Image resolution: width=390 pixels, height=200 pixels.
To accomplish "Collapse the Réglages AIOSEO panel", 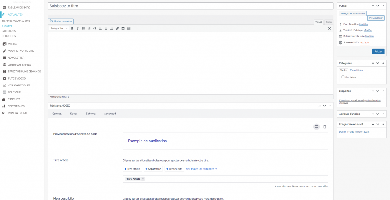I will tap(330, 106).
